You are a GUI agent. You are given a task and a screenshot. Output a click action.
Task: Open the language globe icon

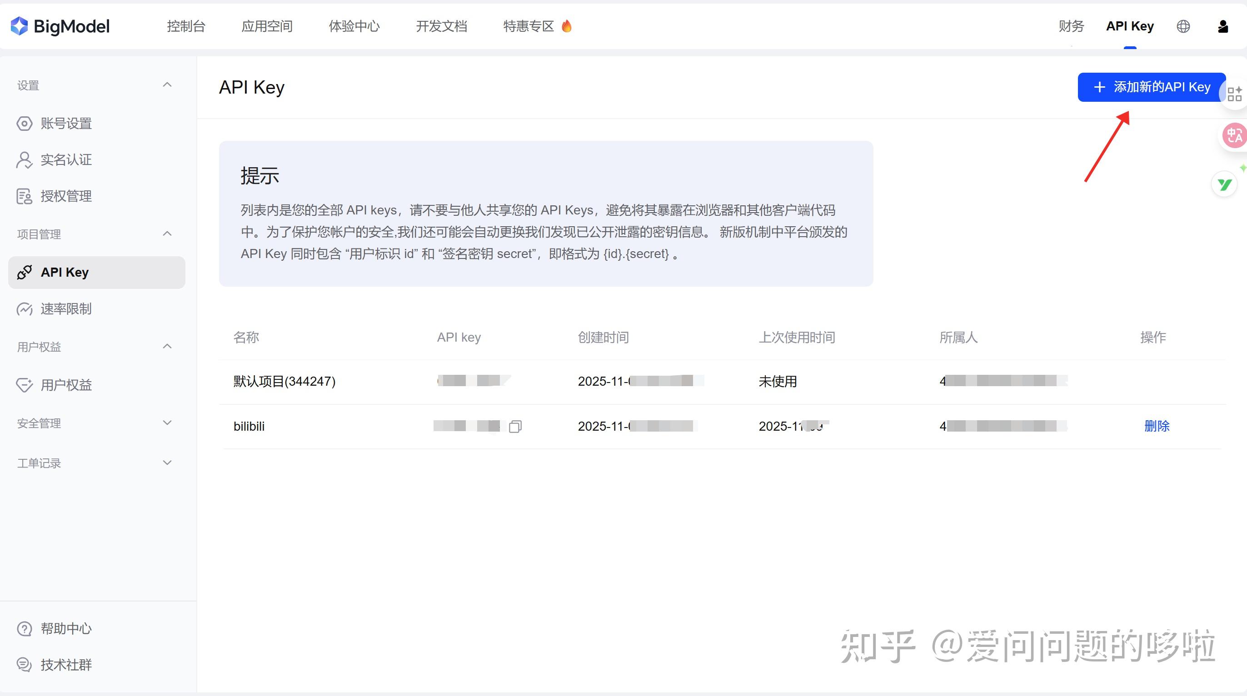pos(1183,26)
